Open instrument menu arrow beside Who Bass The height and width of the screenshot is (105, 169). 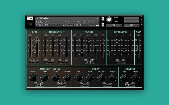[37, 18]
